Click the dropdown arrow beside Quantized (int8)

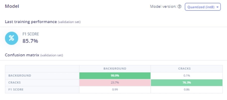217,7
